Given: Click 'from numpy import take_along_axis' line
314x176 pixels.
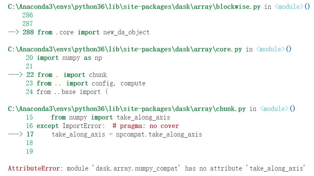Looking at the screenshot, I should point(111,117).
